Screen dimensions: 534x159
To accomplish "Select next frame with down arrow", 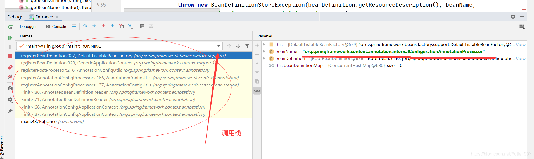I will (238, 46).
